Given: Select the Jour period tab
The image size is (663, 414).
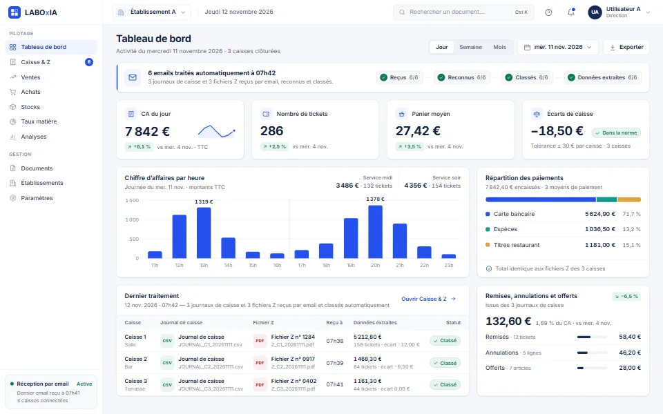Looking at the screenshot, I should click(442, 48).
